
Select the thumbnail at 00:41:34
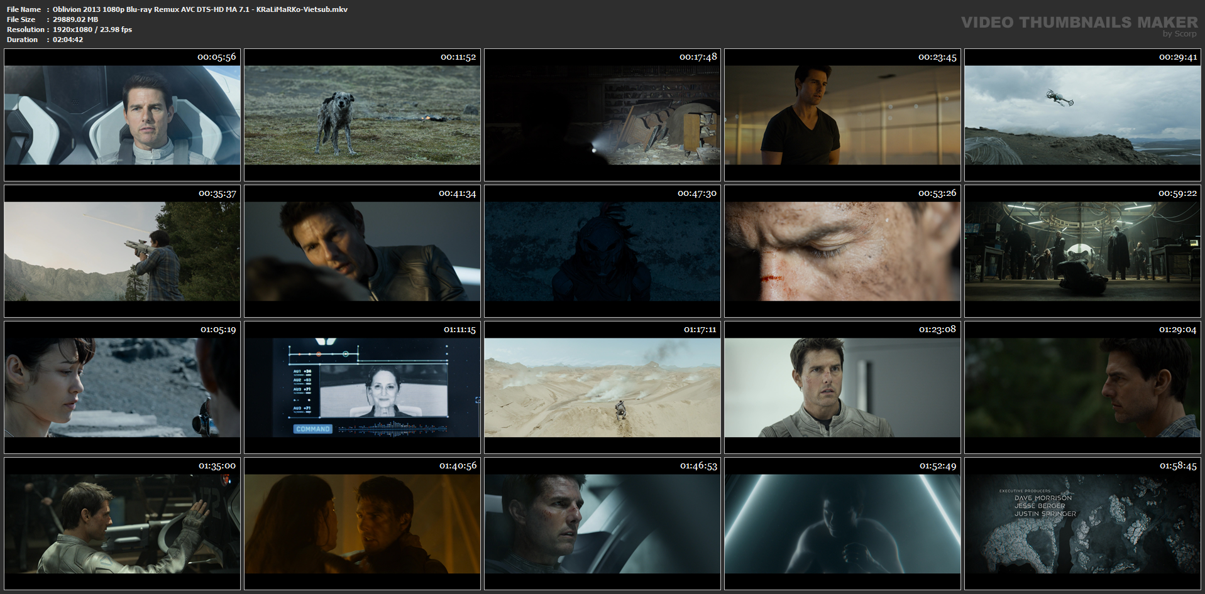click(x=362, y=251)
